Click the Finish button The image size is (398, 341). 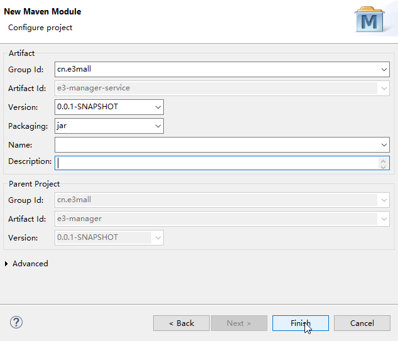pyautogui.click(x=300, y=323)
